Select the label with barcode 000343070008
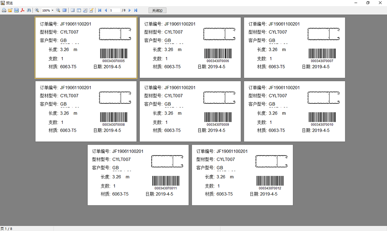This screenshot has width=387, height=231. (86, 111)
